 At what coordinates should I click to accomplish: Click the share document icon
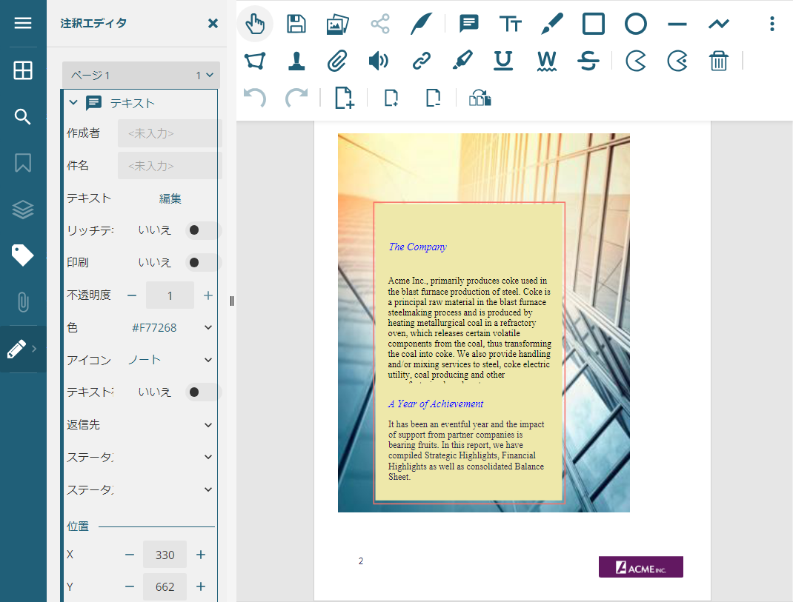pos(379,24)
